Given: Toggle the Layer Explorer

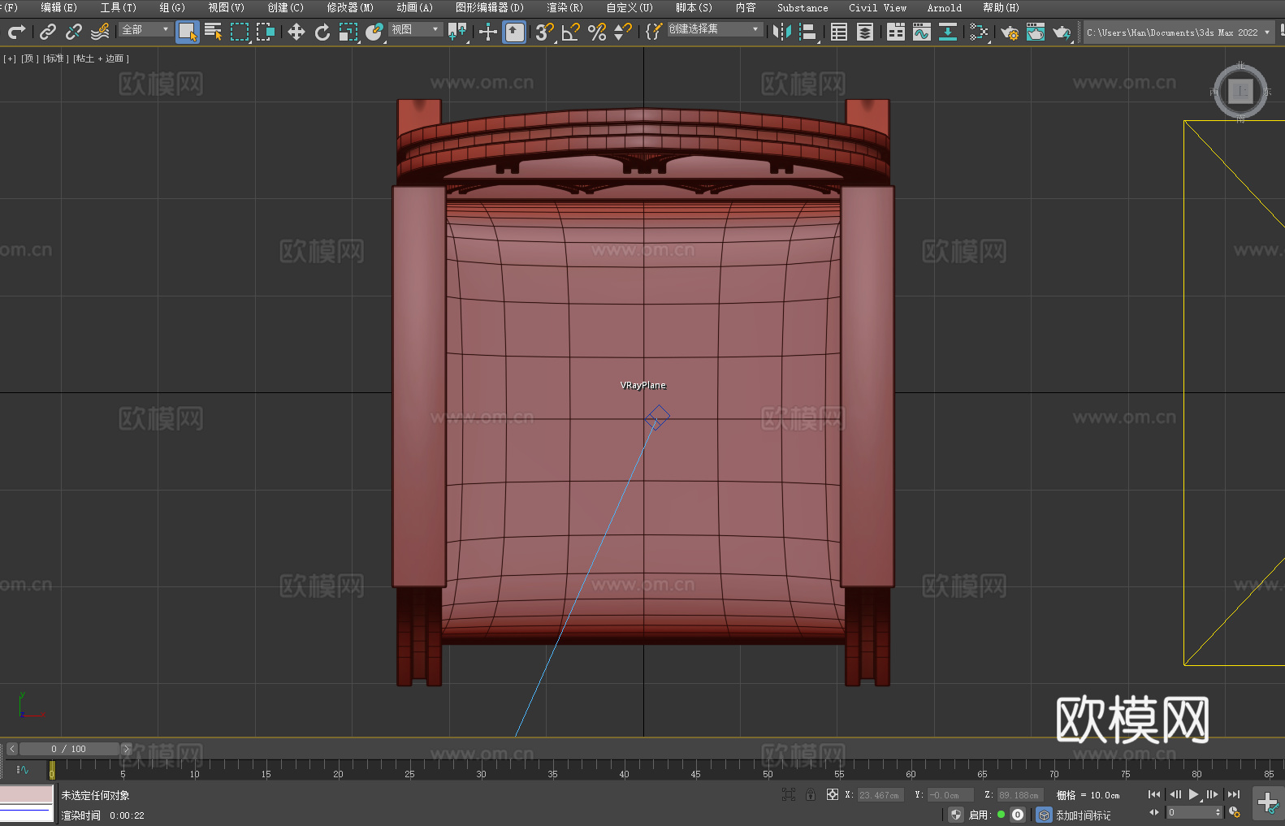Looking at the screenshot, I should click(x=865, y=32).
